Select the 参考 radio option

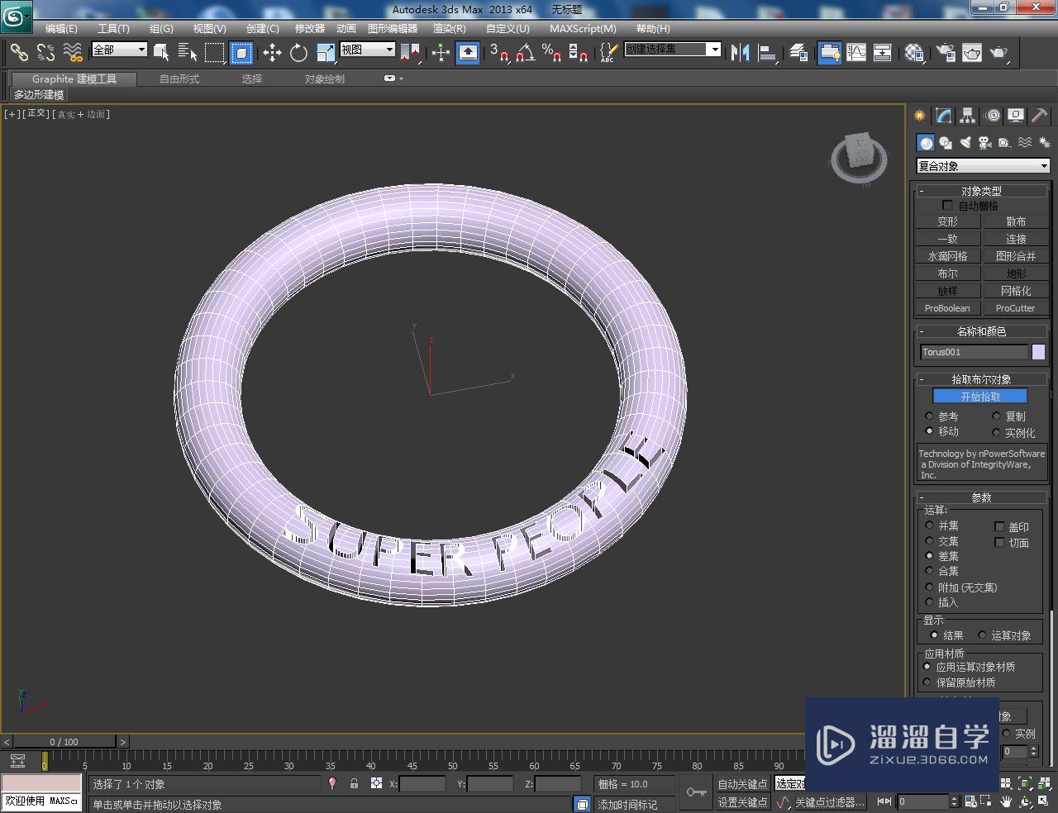coord(929,416)
